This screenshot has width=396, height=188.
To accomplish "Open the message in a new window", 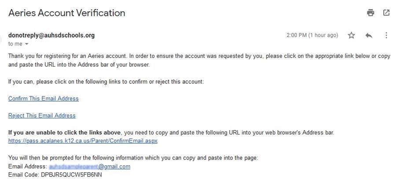I will (x=386, y=13).
